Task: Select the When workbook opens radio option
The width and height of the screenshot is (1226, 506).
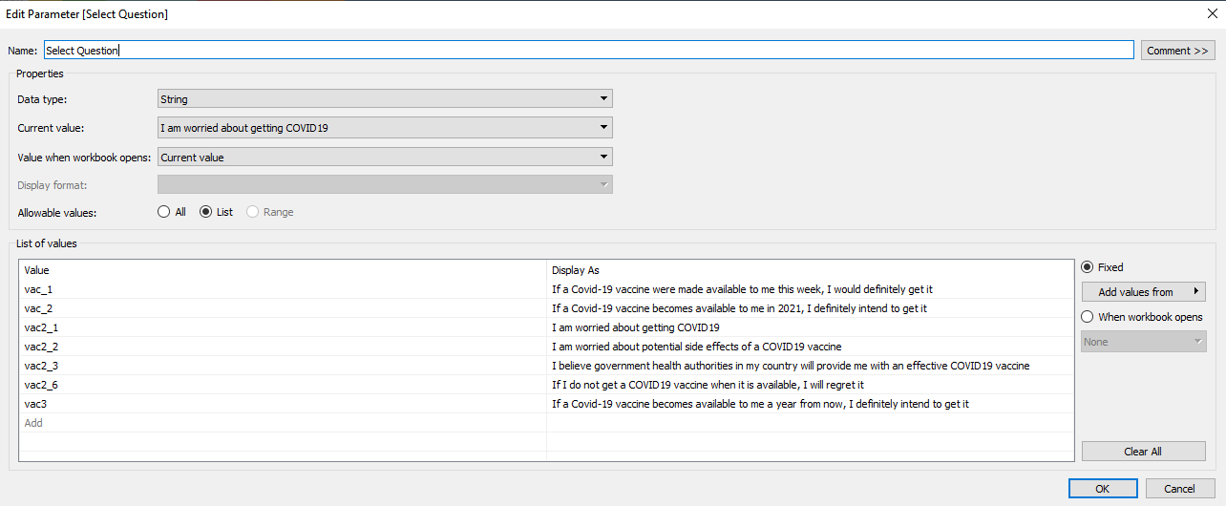Action: coord(1088,317)
